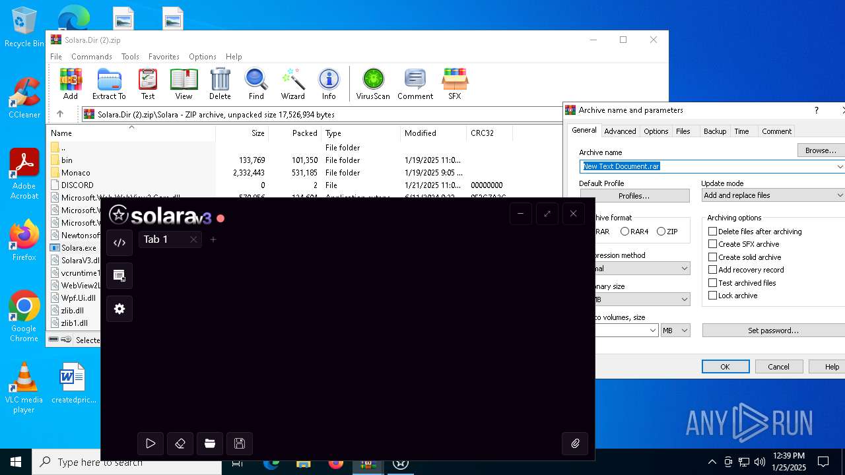
Task: Click the Delete trash icon in WinRAR
Action: [220, 84]
